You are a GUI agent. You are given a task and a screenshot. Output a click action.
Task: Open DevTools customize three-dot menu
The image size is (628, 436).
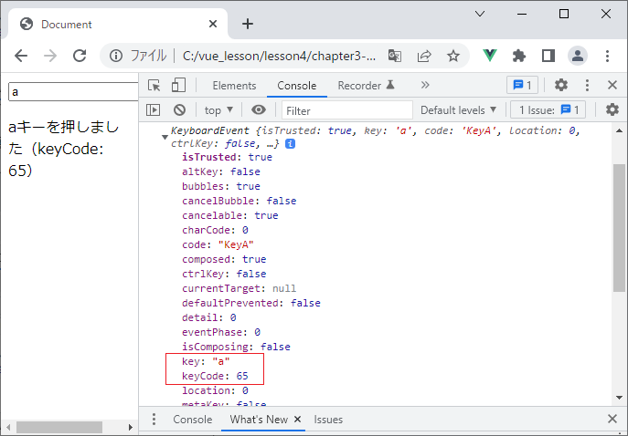(587, 85)
